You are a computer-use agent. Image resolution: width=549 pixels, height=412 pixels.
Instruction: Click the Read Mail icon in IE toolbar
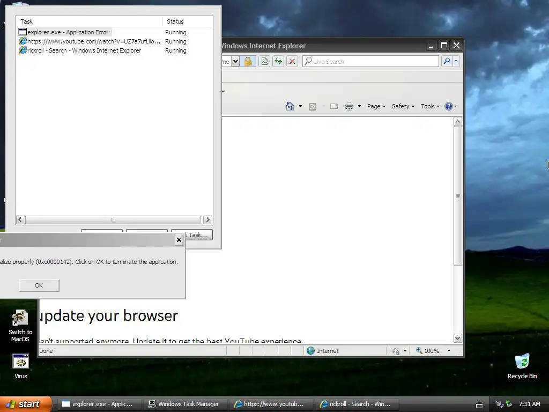[x=334, y=106]
